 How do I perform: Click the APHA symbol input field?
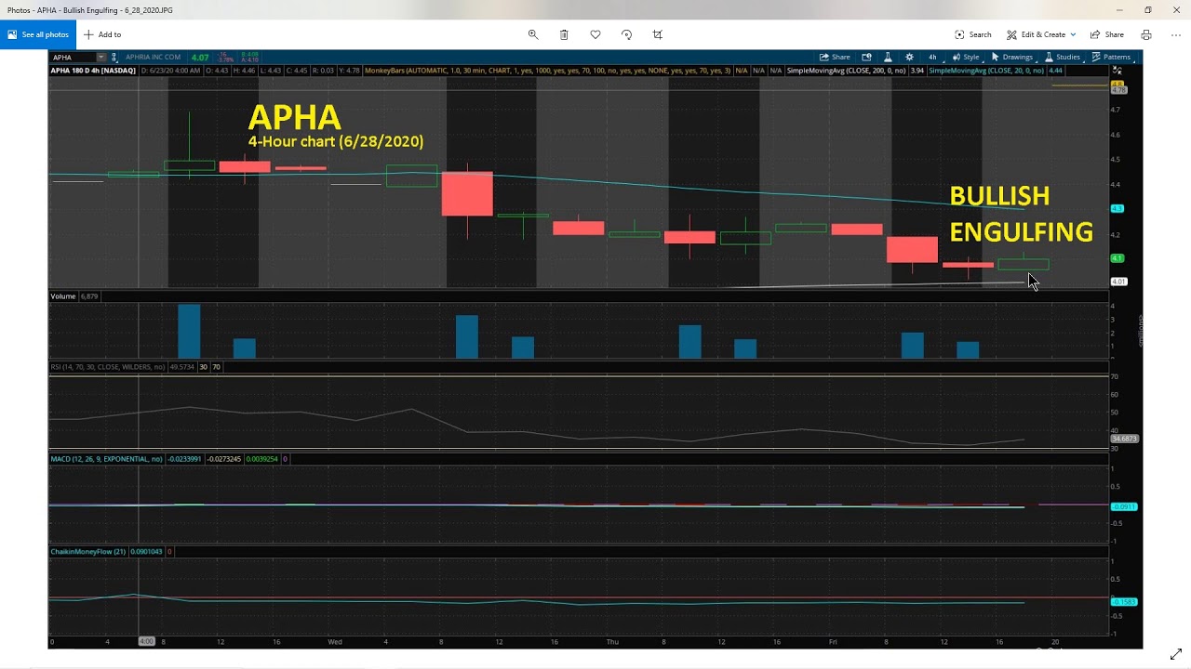pos(74,58)
